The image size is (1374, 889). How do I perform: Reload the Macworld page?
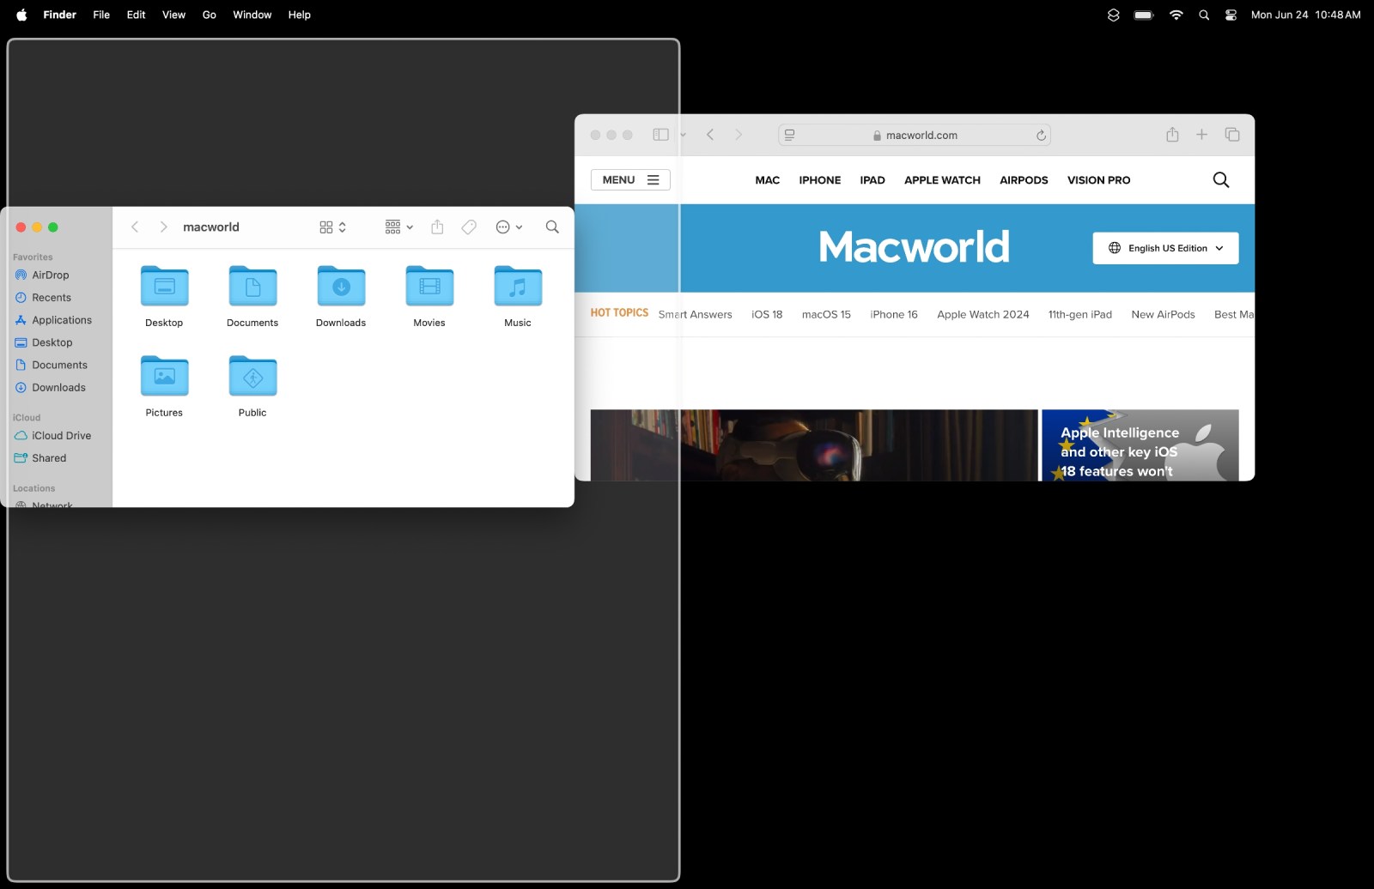pyautogui.click(x=1041, y=135)
